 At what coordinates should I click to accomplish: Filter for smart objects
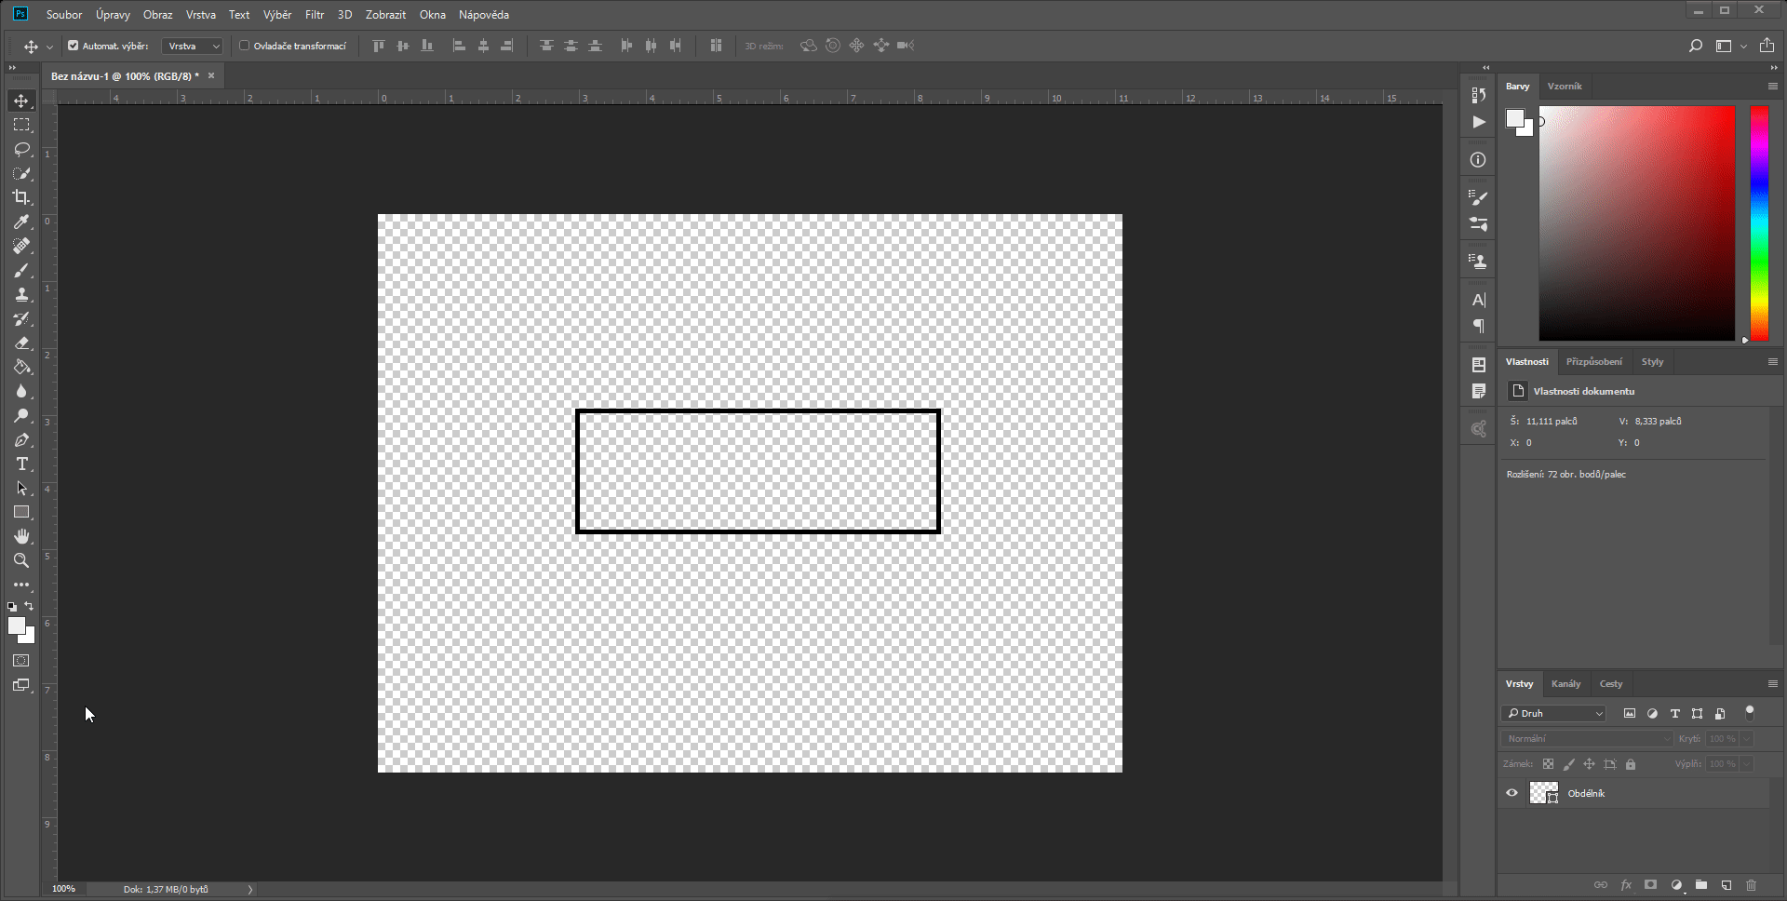(x=1720, y=714)
